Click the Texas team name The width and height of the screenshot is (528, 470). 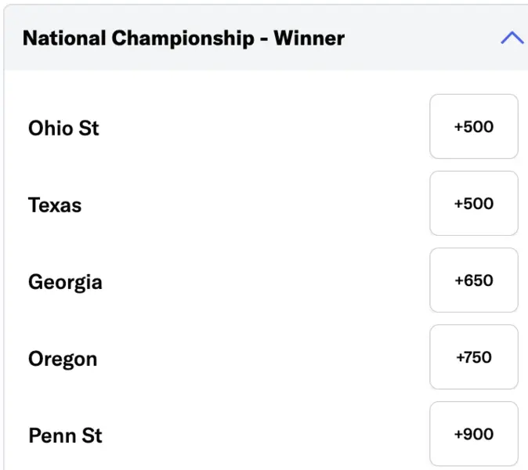55,204
